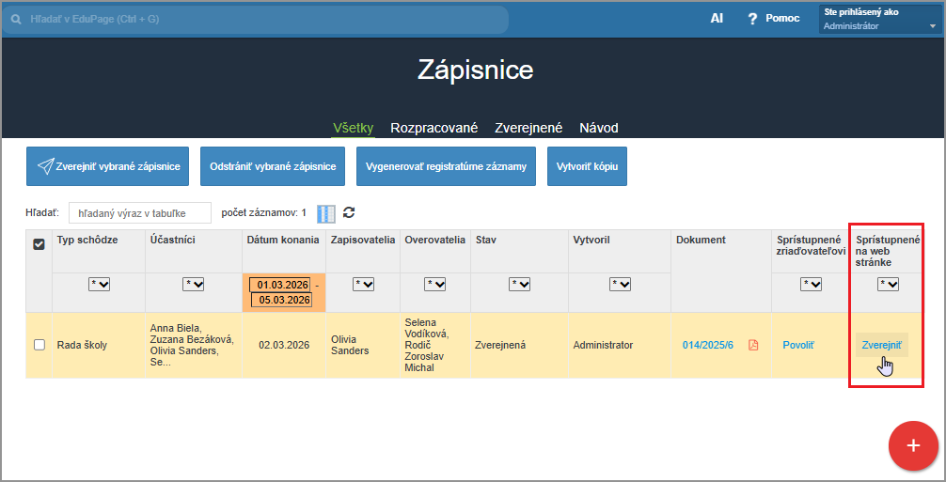Click the refresh table icon
The image size is (946, 482).
349,212
